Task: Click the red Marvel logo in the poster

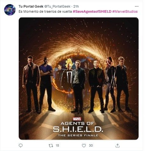Action: [77, 119]
